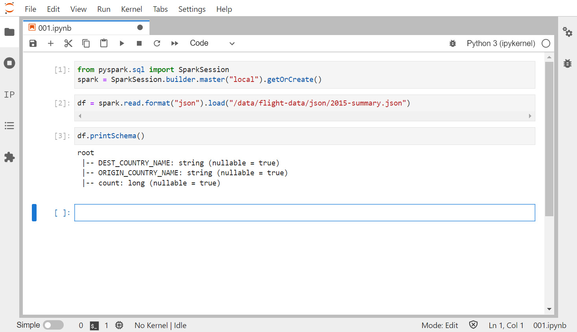Restart kernel and run all cells

click(175, 43)
